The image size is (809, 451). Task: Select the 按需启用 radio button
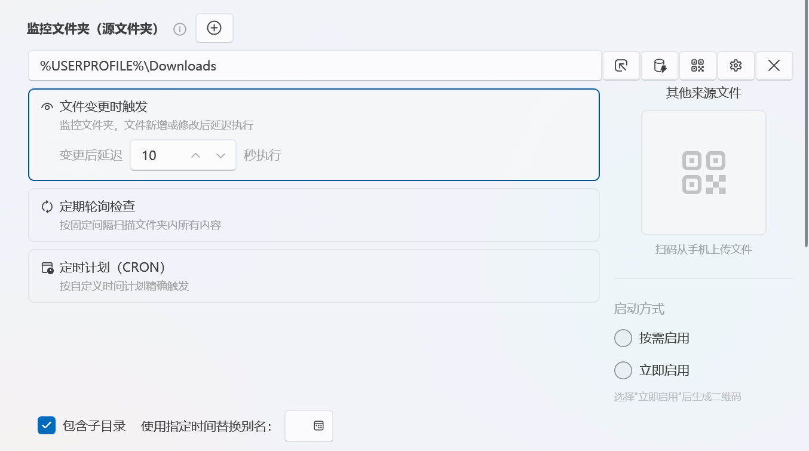[623, 338]
